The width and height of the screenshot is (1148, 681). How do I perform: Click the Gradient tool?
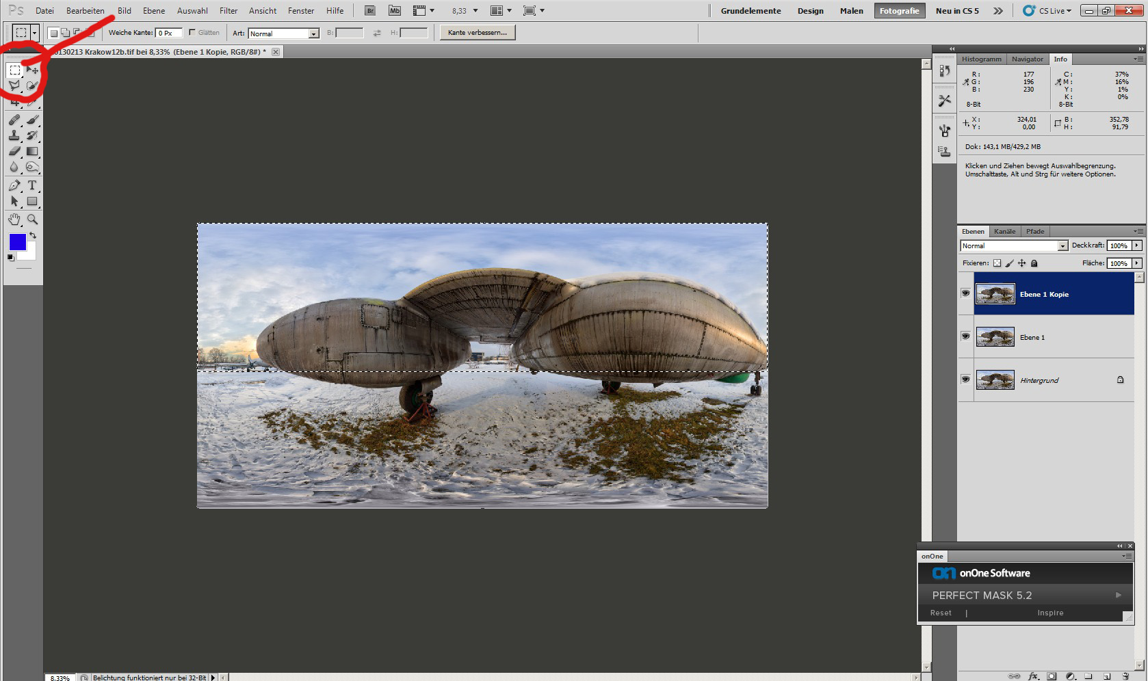tap(32, 151)
